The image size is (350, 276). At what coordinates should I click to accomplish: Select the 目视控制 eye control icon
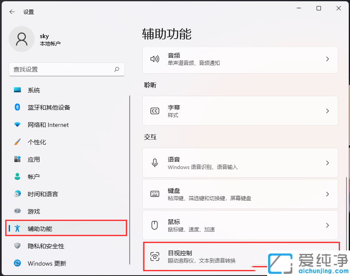tap(155, 257)
